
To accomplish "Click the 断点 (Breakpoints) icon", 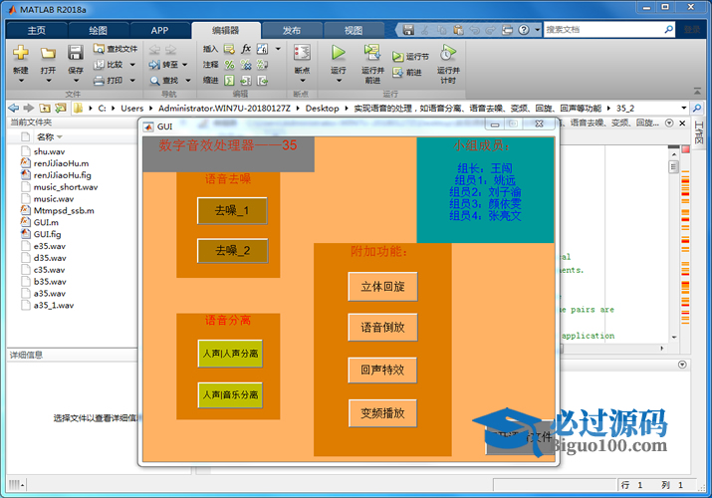I will pos(302,53).
